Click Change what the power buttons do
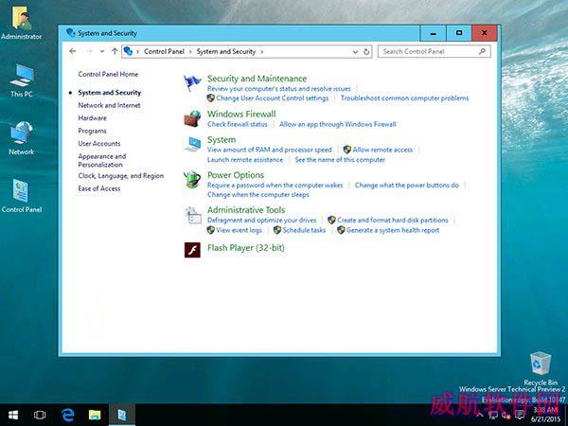568x426 pixels. [x=407, y=186]
